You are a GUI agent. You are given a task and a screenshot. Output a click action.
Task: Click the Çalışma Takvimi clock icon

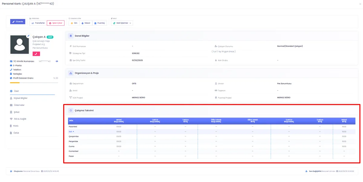71,110
